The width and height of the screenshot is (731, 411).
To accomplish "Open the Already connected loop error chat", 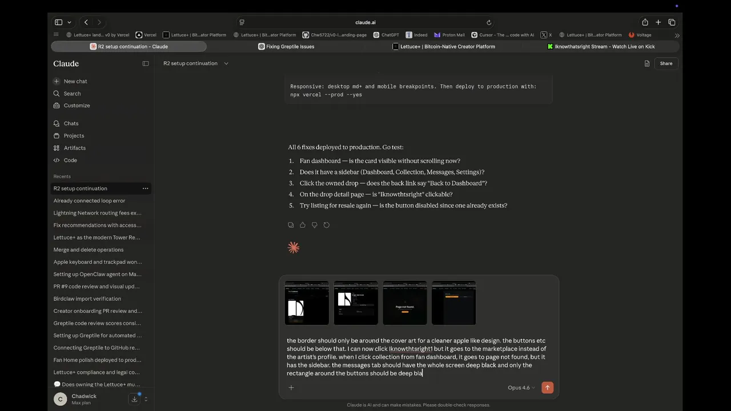I will point(89,200).
